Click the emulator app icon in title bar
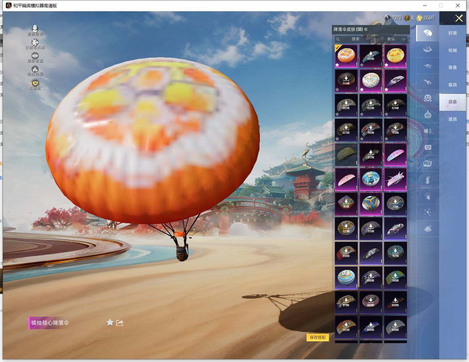The image size is (469, 362). coord(9,5)
